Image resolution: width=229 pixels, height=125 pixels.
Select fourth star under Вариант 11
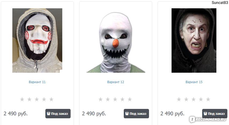coord(44,99)
